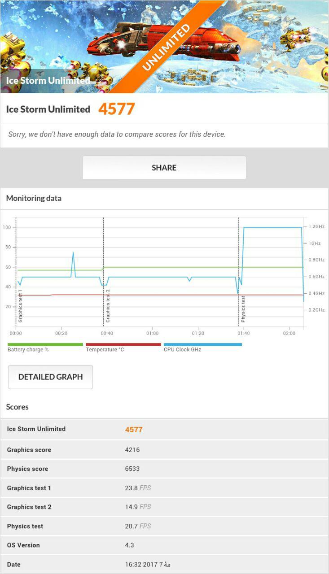This screenshot has width=329, height=574.
Task: Tap the SHARE button
Action: click(164, 168)
